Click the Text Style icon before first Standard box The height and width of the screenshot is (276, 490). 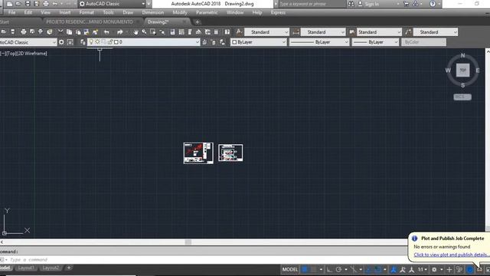point(239,32)
